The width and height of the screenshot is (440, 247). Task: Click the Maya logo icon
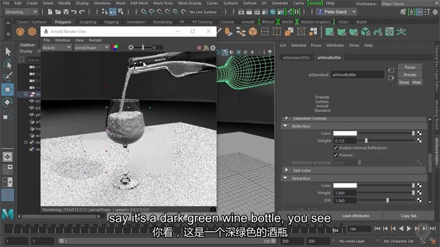coord(8,214)
